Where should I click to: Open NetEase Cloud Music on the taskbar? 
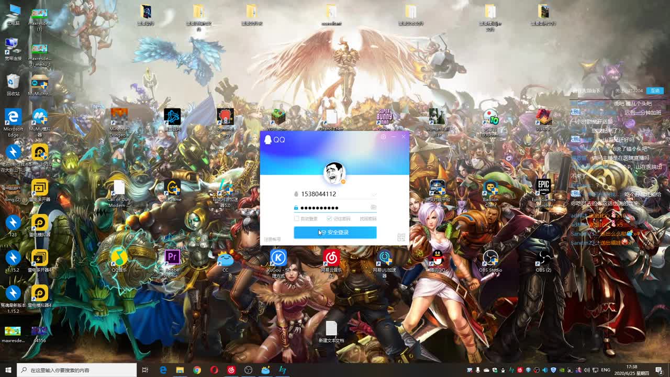pyautogui.click(x=231, y=370)
